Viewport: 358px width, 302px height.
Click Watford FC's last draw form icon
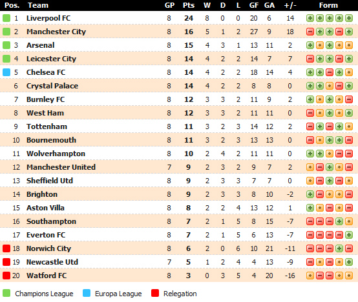(349, 276)
